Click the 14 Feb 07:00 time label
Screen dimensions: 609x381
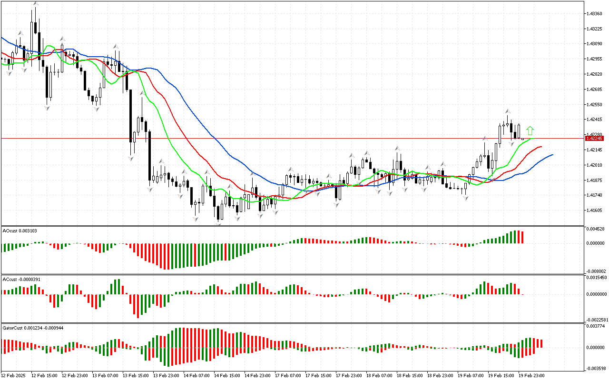point(196,376)
